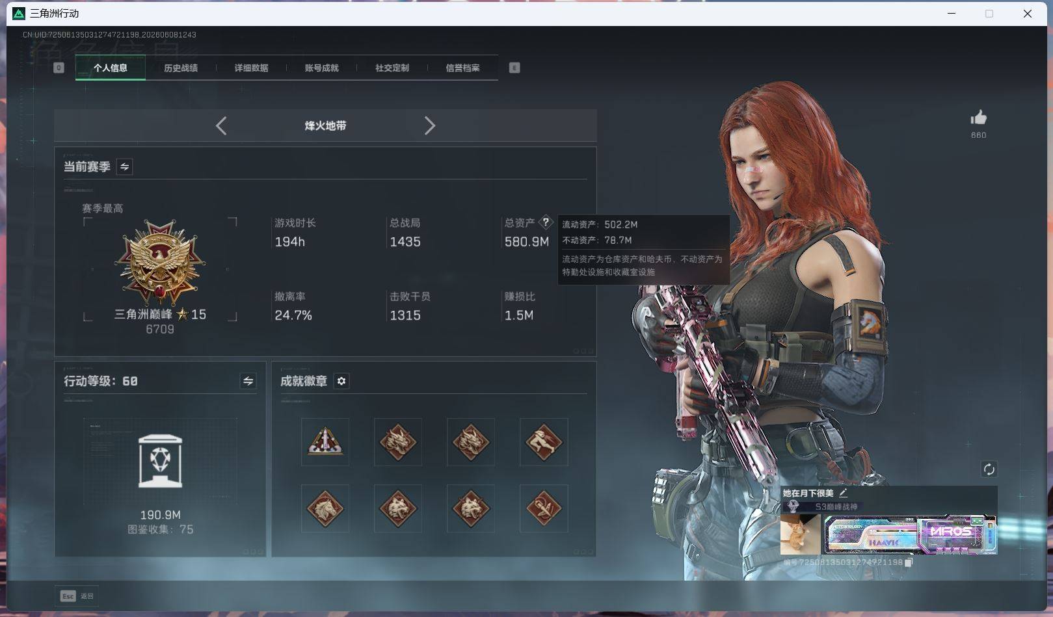Click the Esc 返回 back button
The image size is (1053, 617).
click(77, 596)
